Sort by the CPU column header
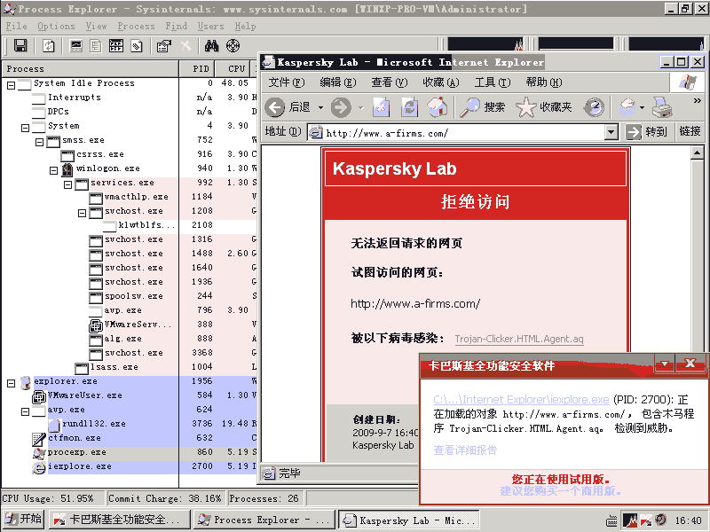Image resolution: width=710 pixels, height=532 pixels. coord(233,69)
